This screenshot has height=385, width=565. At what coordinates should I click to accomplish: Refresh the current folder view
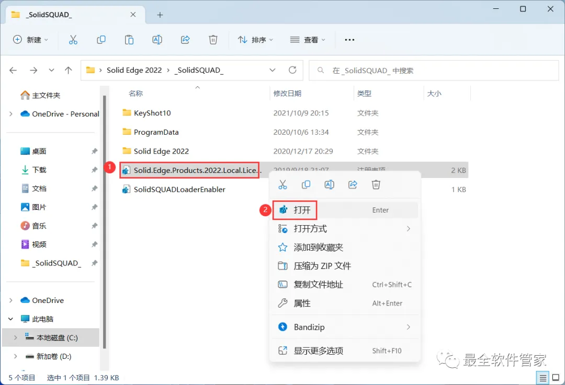click(292, 70)
